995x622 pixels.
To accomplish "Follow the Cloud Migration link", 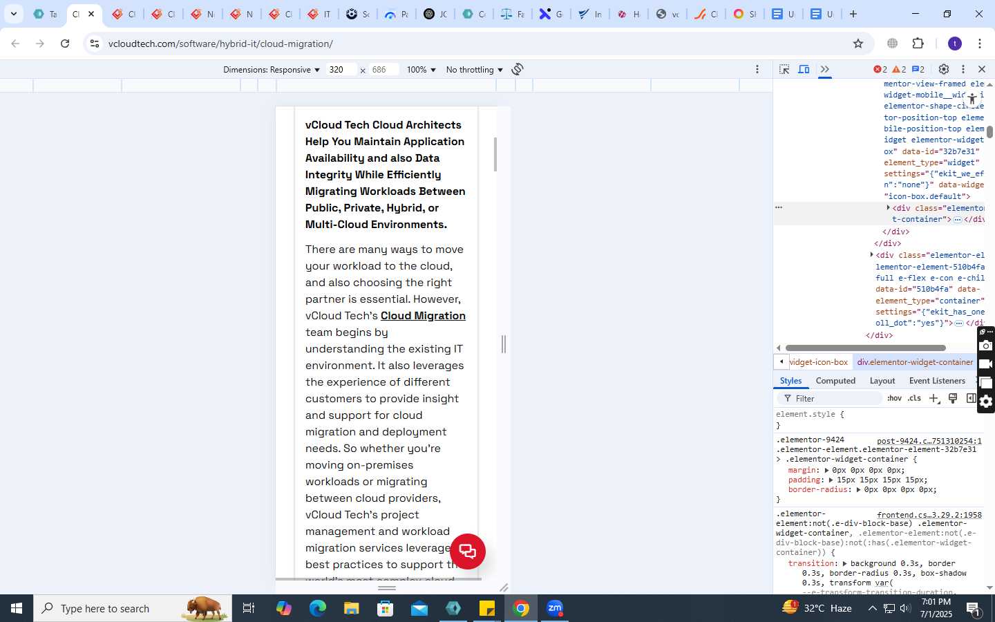I will pyautogui.click(x=423, y=316).
